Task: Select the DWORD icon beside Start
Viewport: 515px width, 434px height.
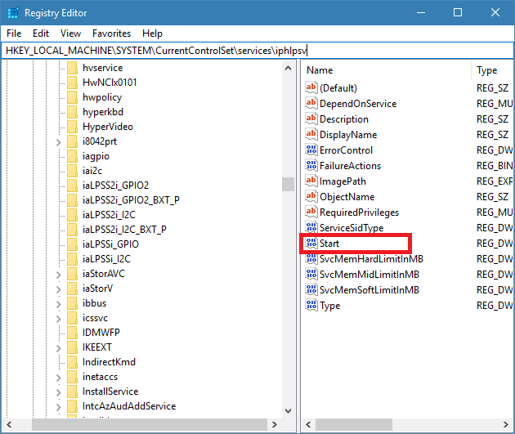Action: click(x=311, y=244)
